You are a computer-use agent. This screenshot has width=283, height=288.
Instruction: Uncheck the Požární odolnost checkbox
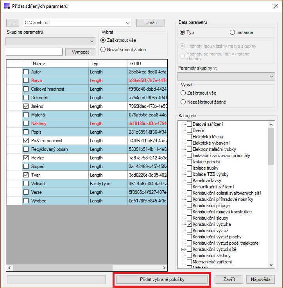click(26, 141)
